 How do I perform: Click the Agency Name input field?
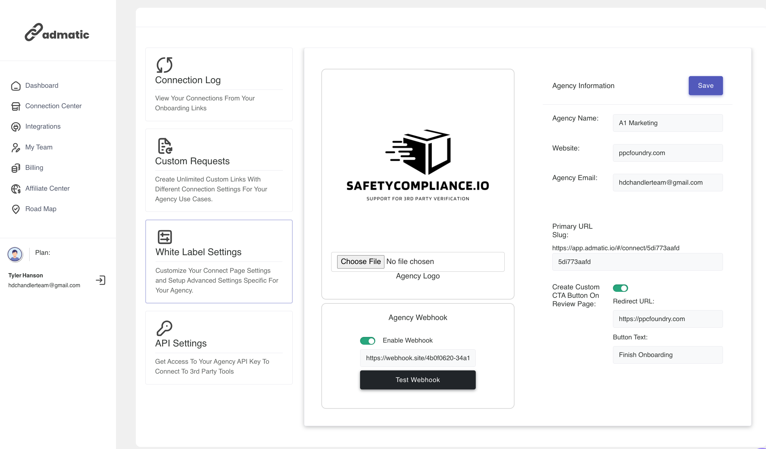(x=668, y=123)
